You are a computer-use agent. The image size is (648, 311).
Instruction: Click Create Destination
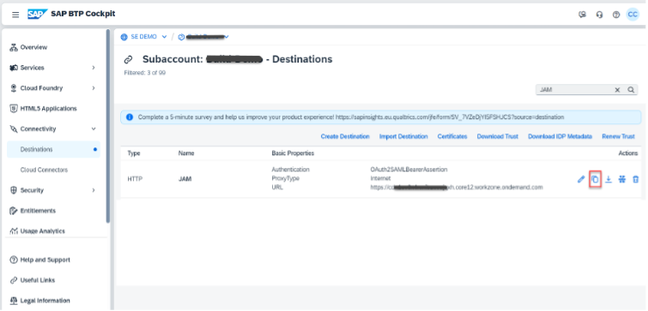pos(345,136)
